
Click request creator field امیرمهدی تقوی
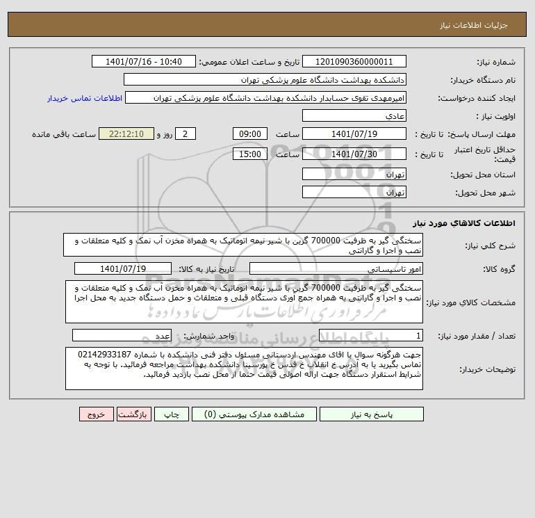coord(266,98)
